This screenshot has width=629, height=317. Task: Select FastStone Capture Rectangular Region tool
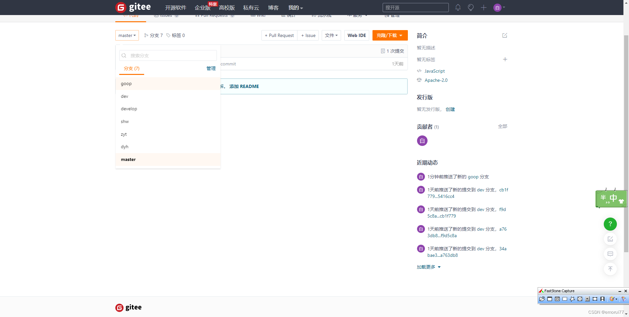coord(565,299)
